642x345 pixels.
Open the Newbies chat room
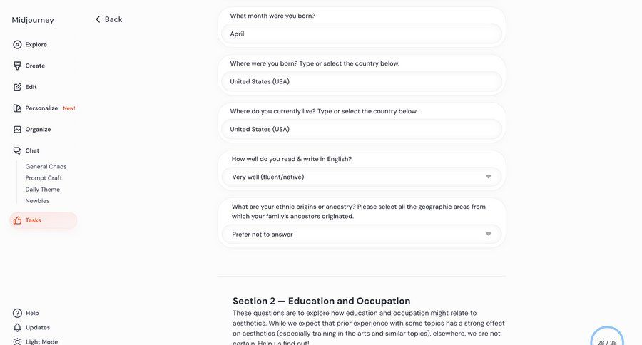point(37,201)
